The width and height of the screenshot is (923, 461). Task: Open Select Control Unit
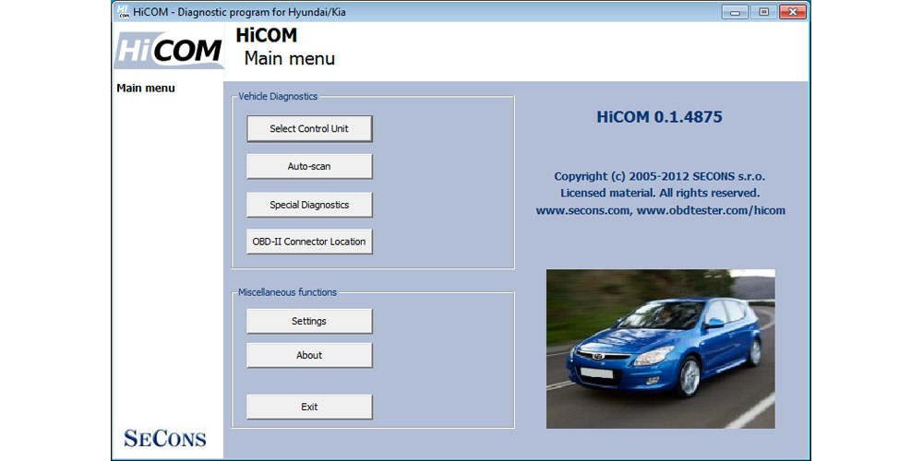tap(309, 129)
